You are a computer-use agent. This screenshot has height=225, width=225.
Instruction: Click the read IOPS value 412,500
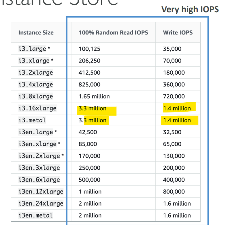coord(89,72)
